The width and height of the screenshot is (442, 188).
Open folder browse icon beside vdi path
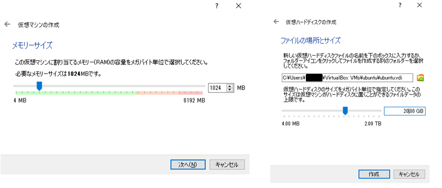420,77
